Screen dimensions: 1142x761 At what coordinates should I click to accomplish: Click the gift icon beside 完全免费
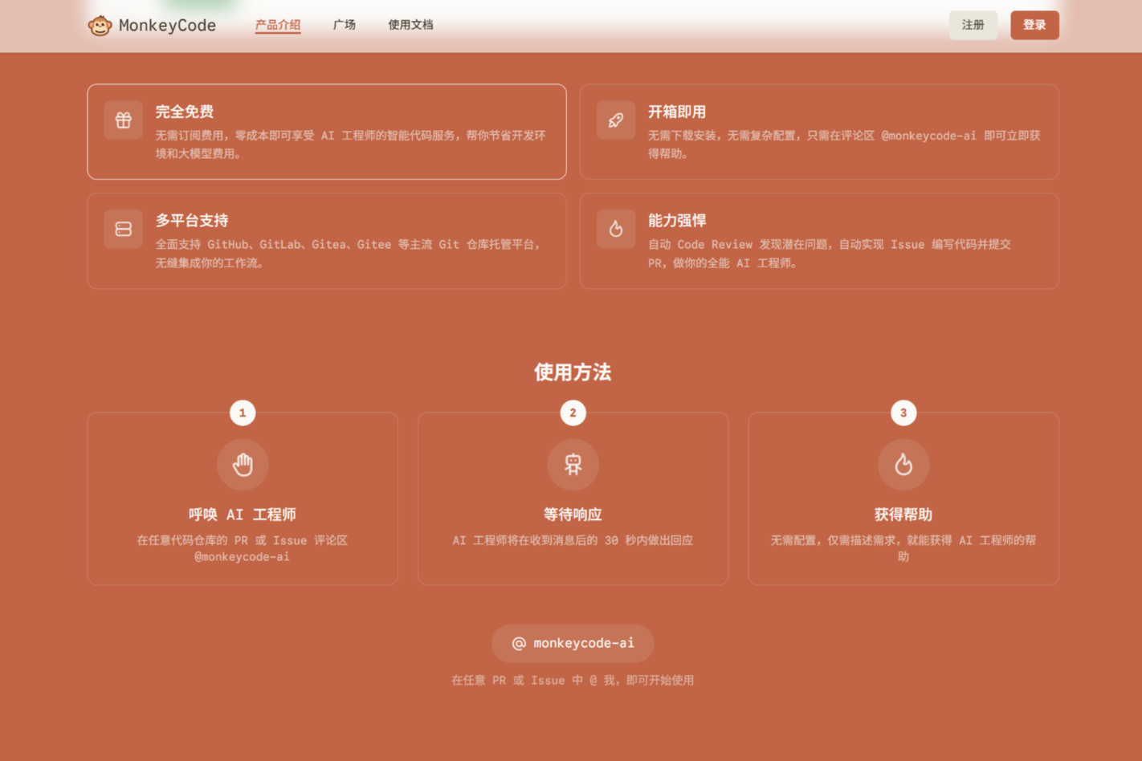[123, 120]
